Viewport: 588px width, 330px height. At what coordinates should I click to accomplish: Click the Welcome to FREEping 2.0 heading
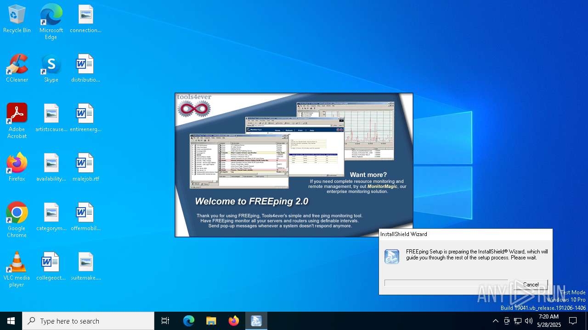click(252, 201)
